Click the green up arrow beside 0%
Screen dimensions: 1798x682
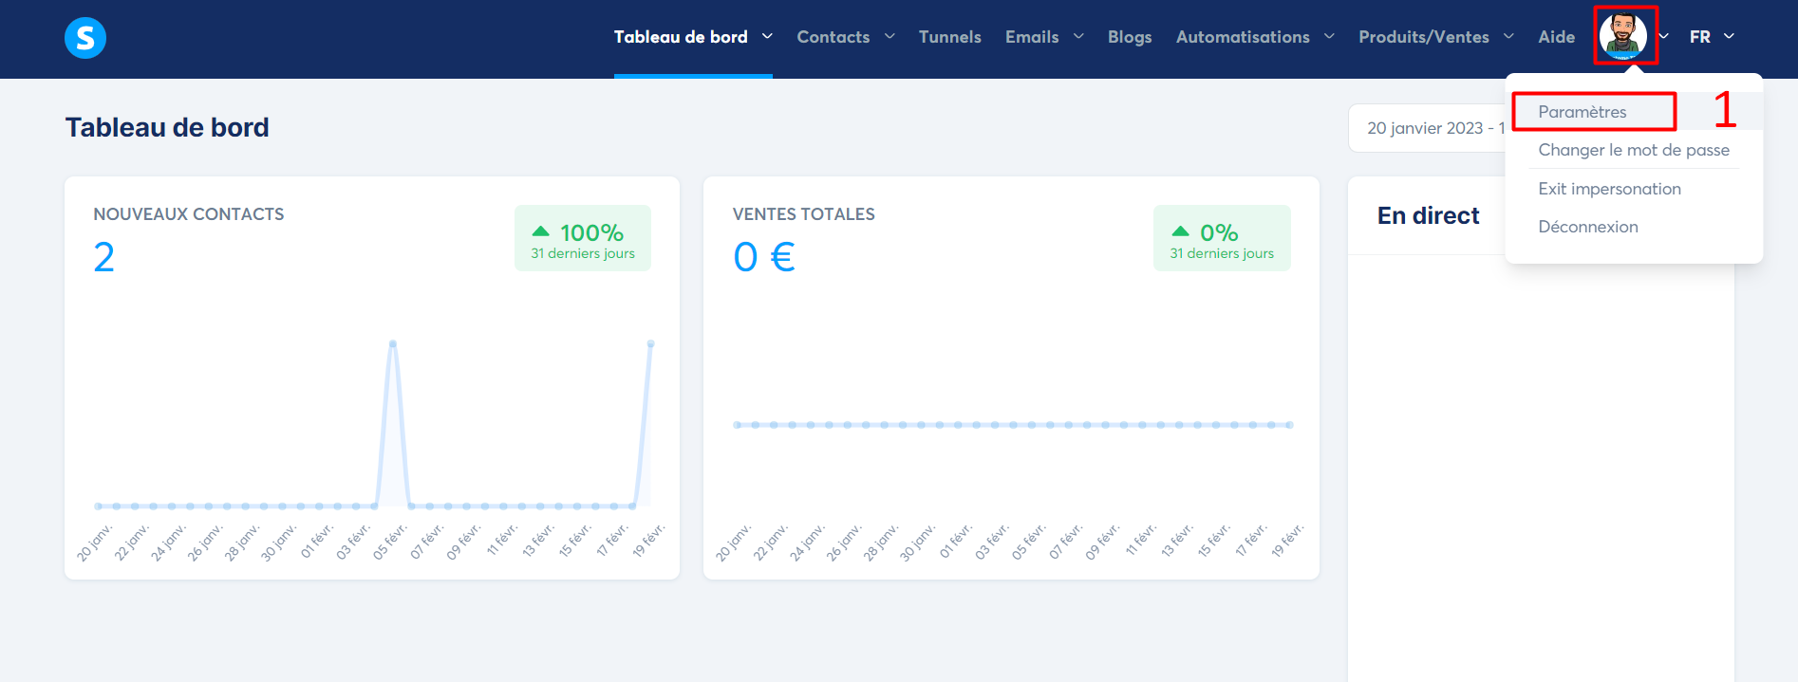[x=1180, y=230]
